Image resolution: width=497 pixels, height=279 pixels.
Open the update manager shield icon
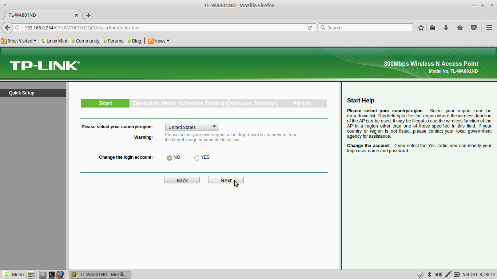421,275
